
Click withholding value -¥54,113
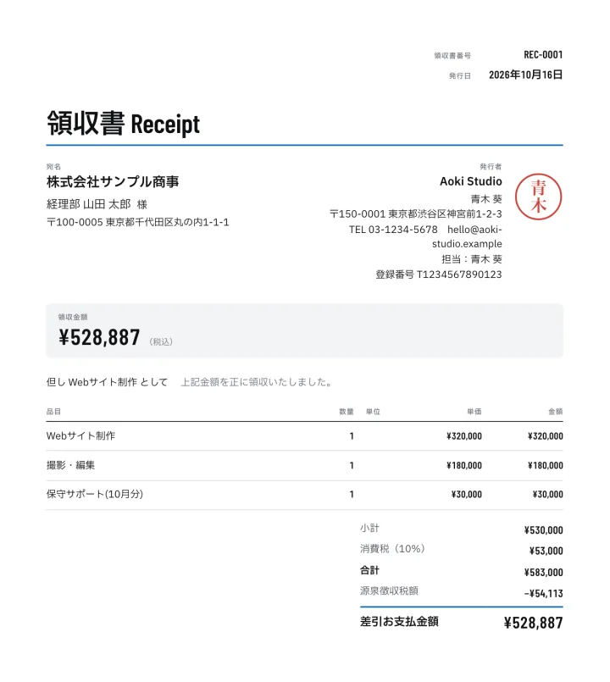tap(543, 594)
